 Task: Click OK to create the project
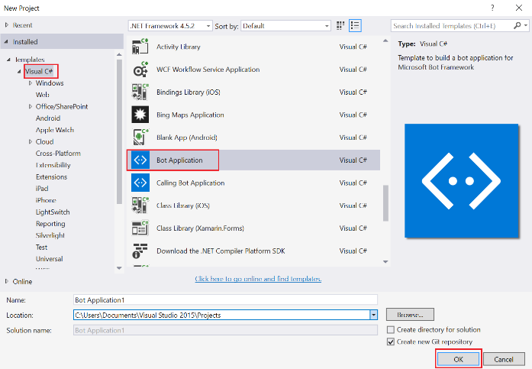tap(459, 359)
